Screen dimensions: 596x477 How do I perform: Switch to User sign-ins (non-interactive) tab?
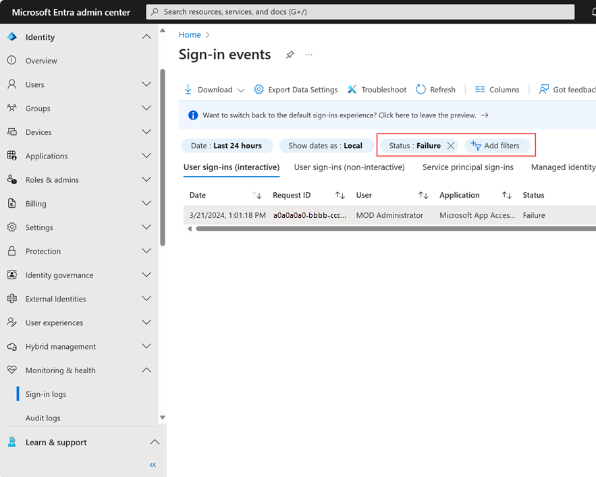(349, 167)
